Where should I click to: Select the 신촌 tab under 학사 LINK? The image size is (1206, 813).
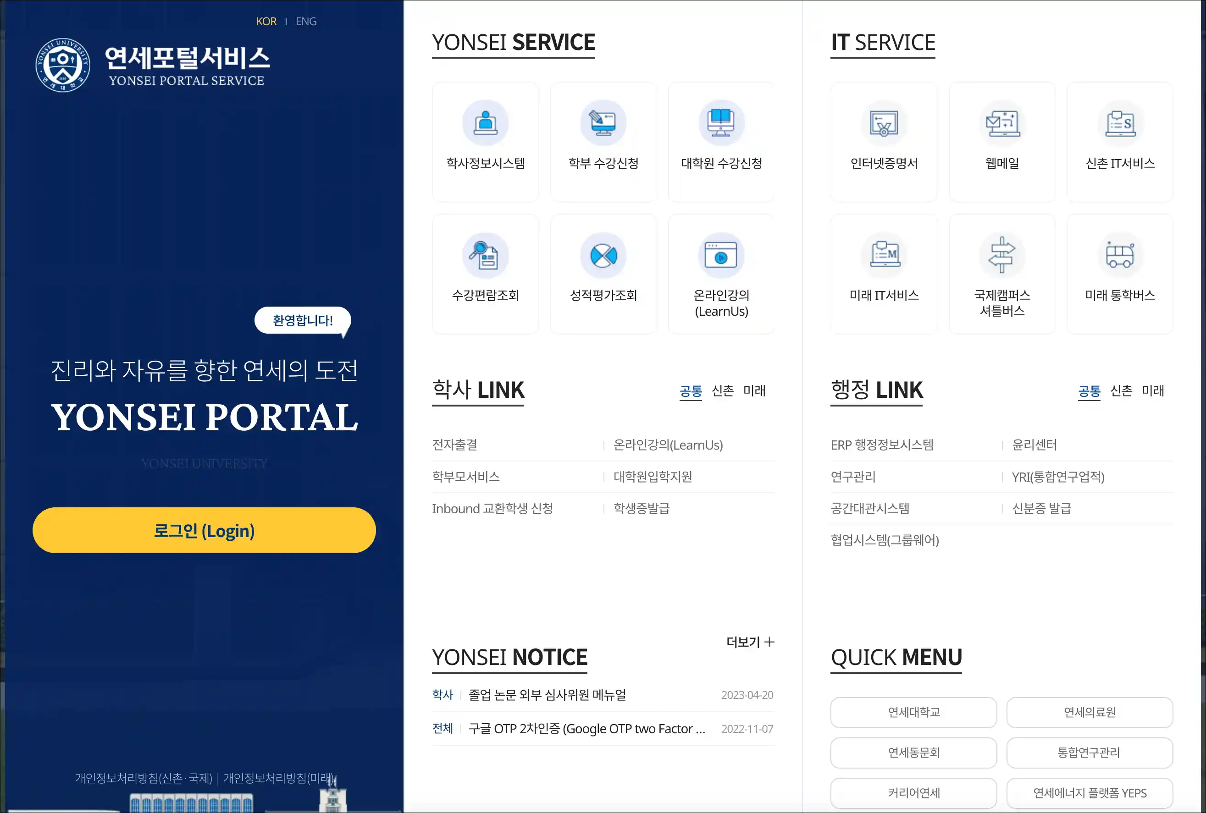coord(723,390)
